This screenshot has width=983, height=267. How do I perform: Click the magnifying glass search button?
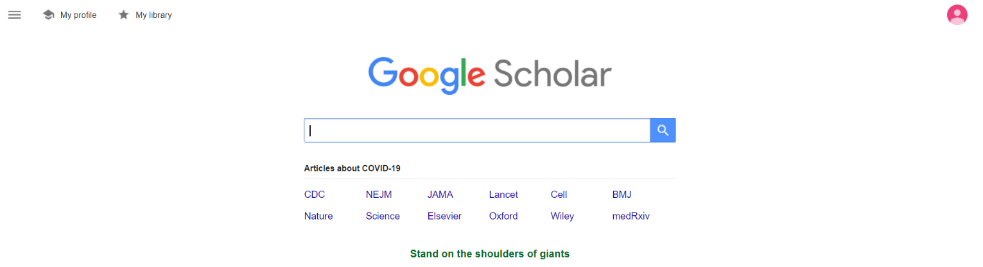click(663, 131)
